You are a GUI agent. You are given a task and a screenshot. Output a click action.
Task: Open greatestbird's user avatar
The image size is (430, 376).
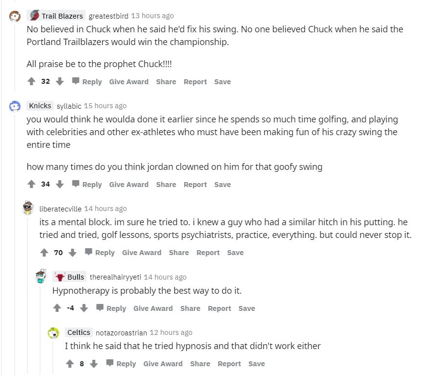(x=15, y=16)
